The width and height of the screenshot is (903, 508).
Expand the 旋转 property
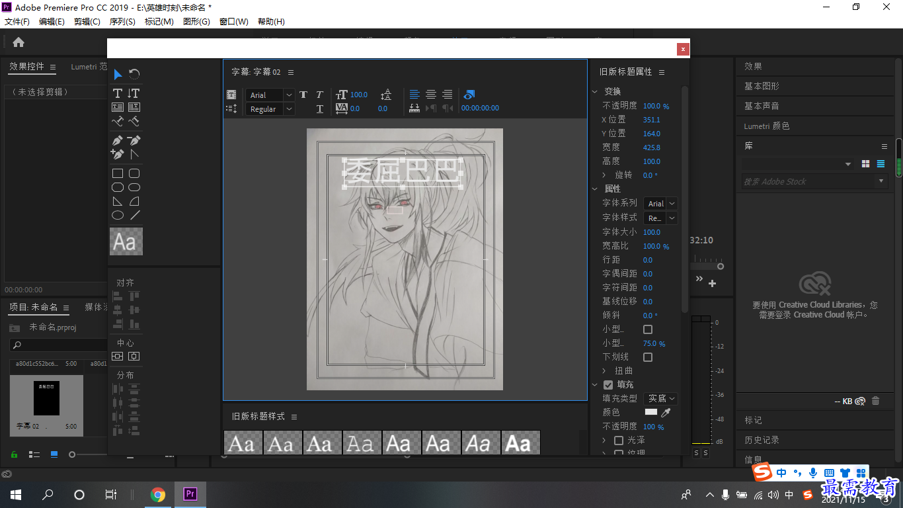[604, 175]
